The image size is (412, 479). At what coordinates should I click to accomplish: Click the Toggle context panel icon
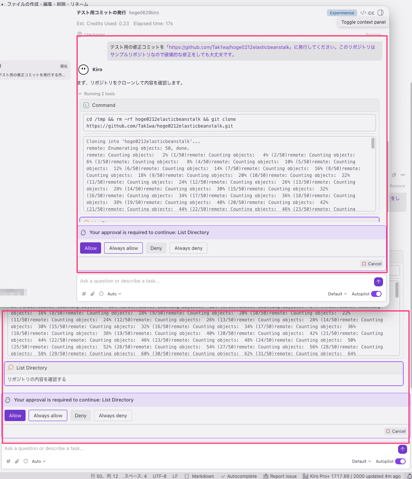pyautogui.click(x=380, y=13)
